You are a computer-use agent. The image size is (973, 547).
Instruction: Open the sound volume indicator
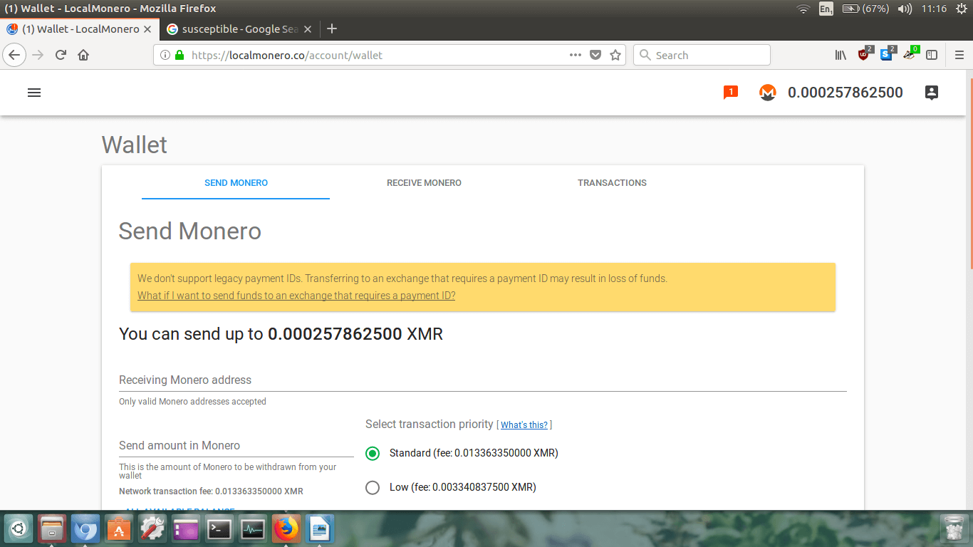(x=905, y=9)
